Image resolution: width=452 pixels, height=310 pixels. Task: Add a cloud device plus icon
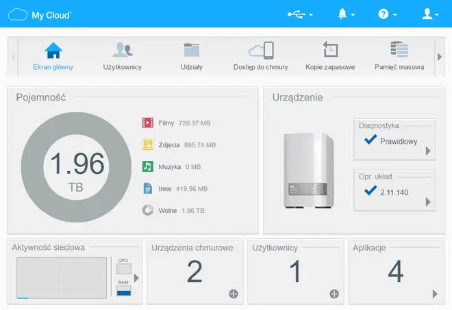click(234, 294)
